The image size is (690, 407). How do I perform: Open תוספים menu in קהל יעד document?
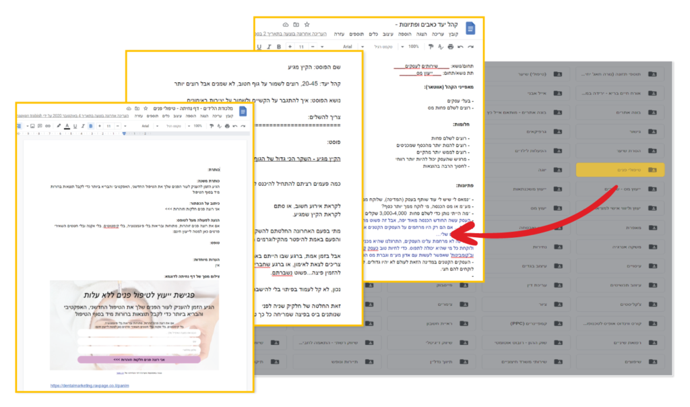[x=356, y=34]
